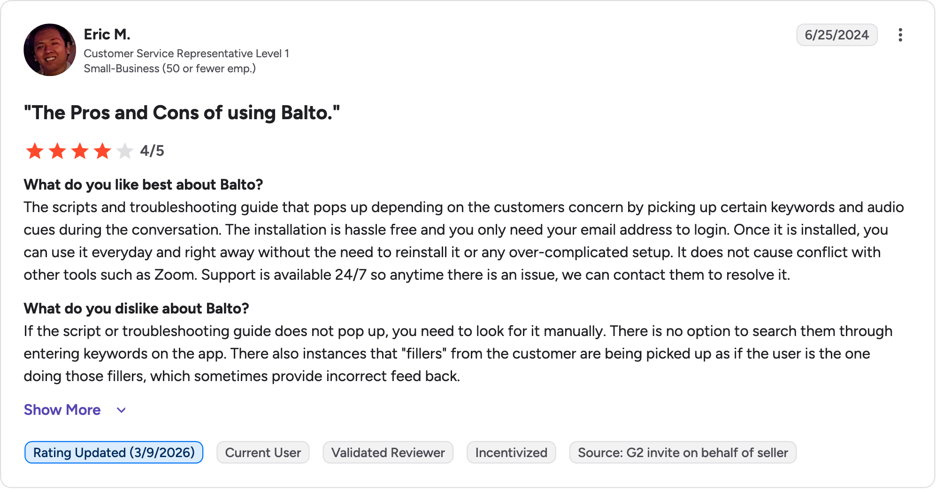The image size is (936, 489).
Task: Click the fifth gray rating star
Action: pyautogui.click(x=125, y=151)
